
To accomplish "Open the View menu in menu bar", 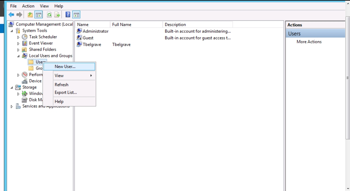I will 44,6.
